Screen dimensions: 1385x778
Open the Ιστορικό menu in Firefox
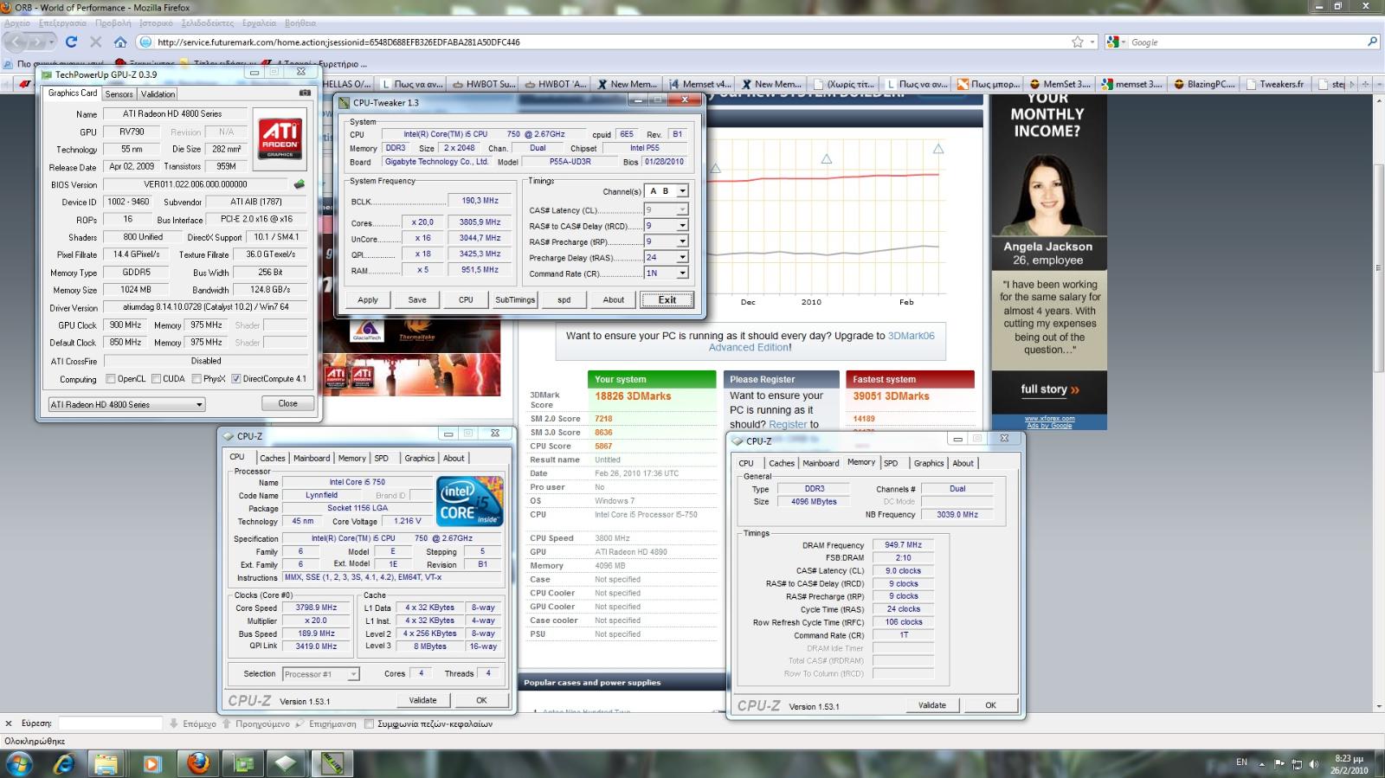click(156, 23)
